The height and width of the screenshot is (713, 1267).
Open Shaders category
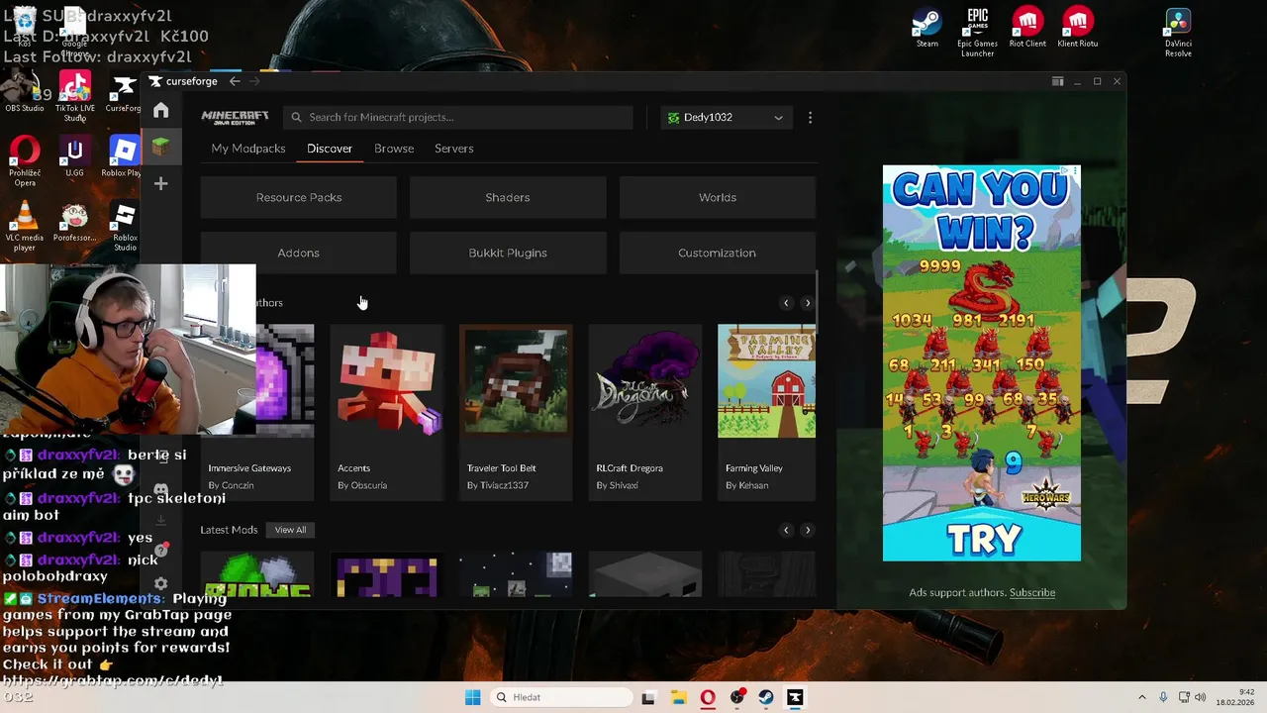[508, 197]
